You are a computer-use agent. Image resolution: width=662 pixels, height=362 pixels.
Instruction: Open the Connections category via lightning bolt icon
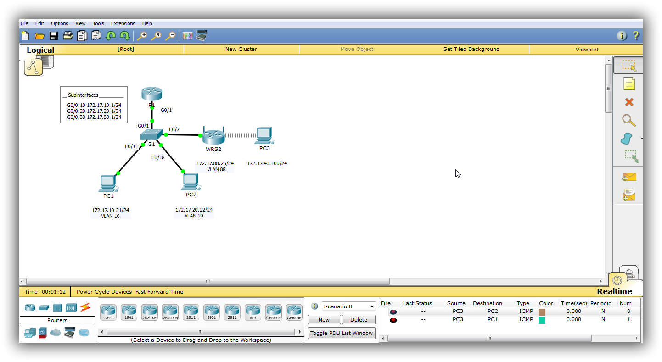pyautogui.click(x=85, y=307)
